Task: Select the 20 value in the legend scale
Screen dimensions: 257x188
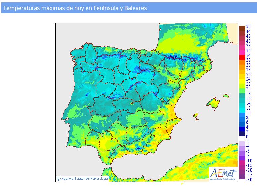Action: tap(248, 89)
